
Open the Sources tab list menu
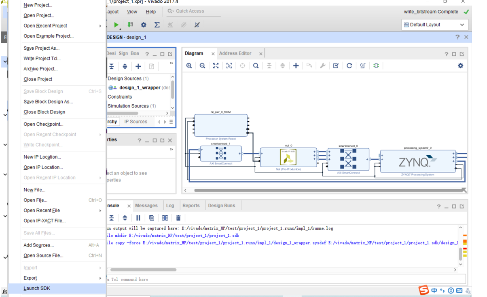(x=171, y=122)
